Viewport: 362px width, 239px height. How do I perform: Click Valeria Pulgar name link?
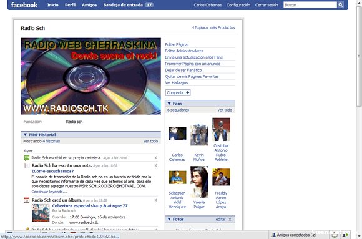pyautogui.click(x=199, y=205)
